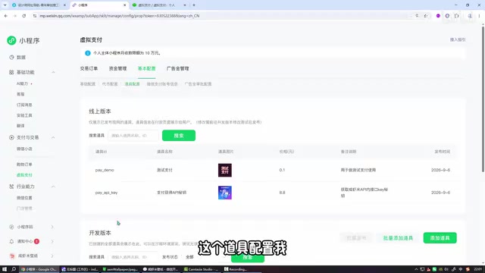Open the 发布状态 dropdown showing 全部
The width and height of the screenshot is (485, 273).
205,257
